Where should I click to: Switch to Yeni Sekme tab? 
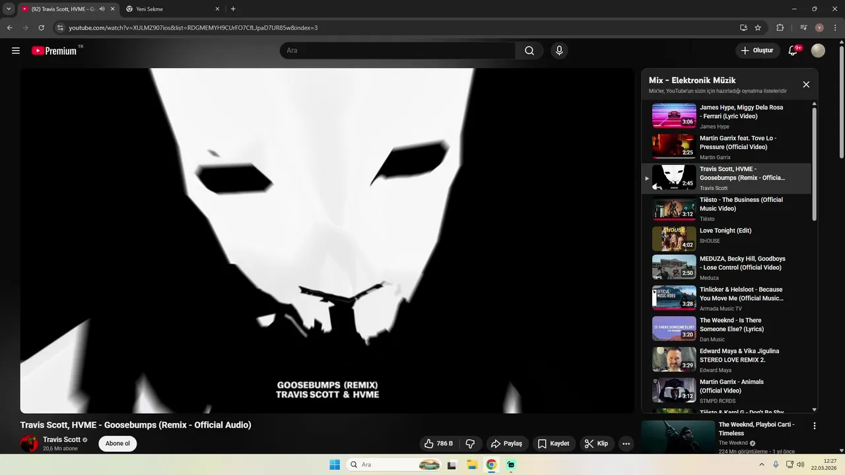point(170,9)
